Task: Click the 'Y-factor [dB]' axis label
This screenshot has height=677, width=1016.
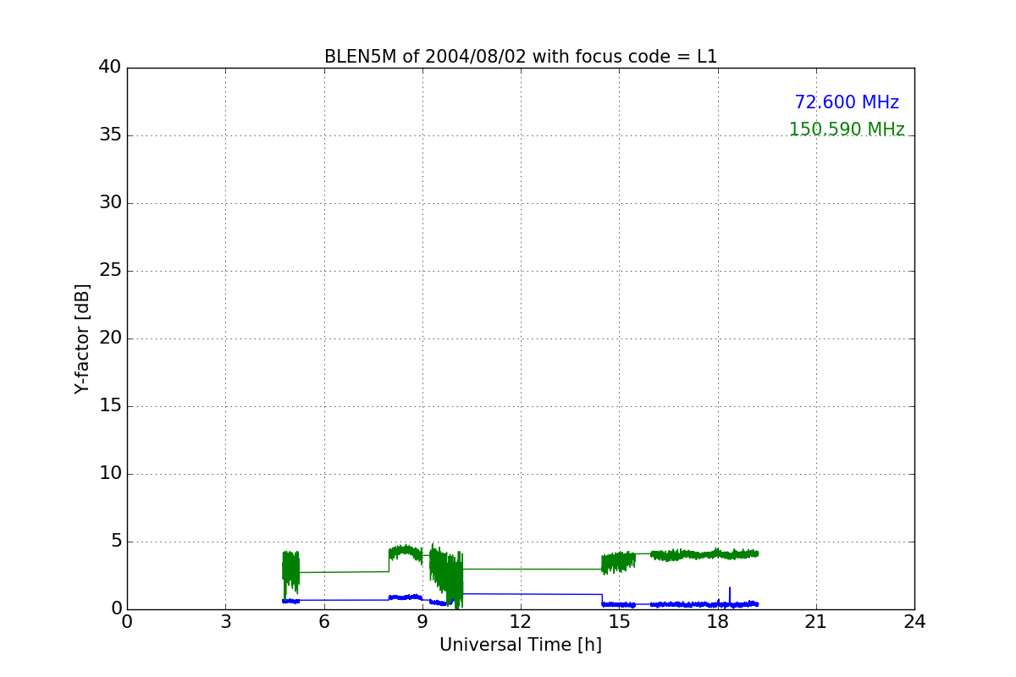Action: (82, 338)
